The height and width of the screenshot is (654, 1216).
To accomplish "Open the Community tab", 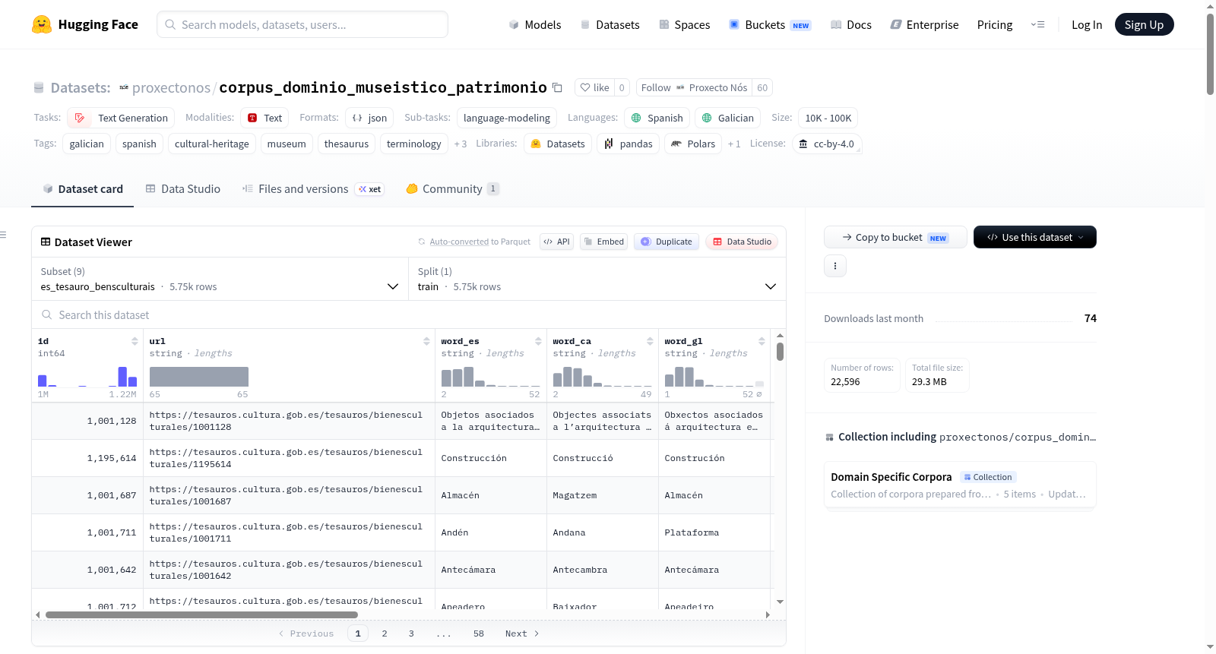I will click(452, 189).
